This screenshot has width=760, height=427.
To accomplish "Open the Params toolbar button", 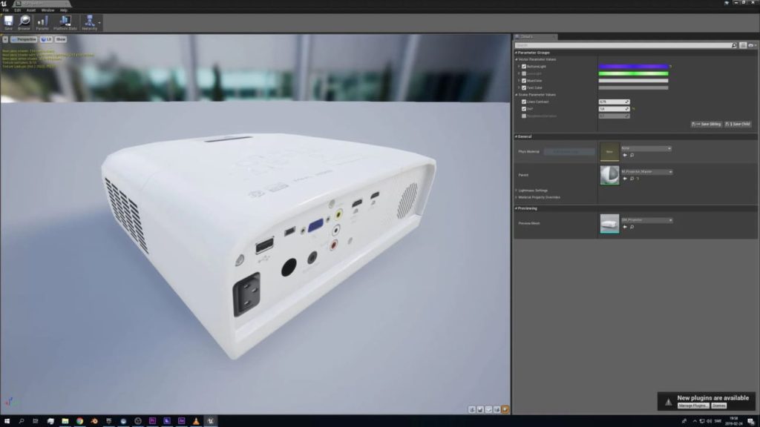I will pyautogui.click(x=42, y=22).
